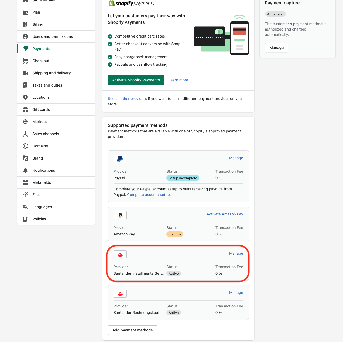The height and width of the screenshot is (342, 343).
Task: Click Activate Amazon Pay link
Action: pyautogui.click(x=225, y=214)
